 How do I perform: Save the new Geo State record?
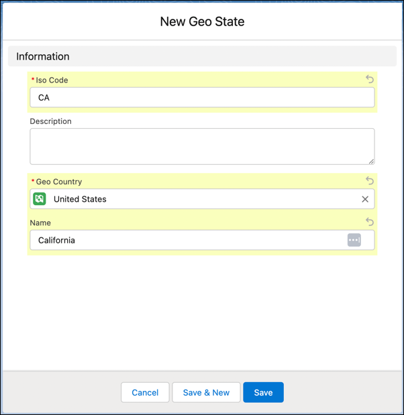coord(263,392)
